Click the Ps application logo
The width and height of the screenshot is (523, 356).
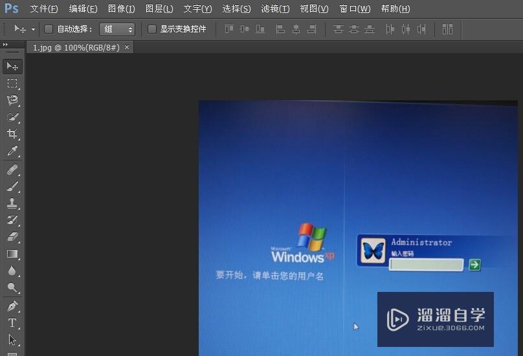click(x=11, y=8)
